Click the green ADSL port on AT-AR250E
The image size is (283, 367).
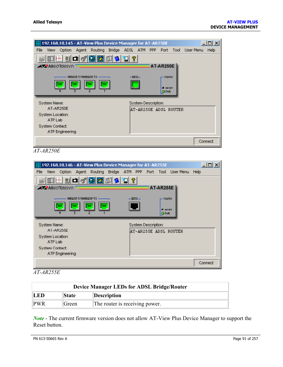tap(135, 85)
